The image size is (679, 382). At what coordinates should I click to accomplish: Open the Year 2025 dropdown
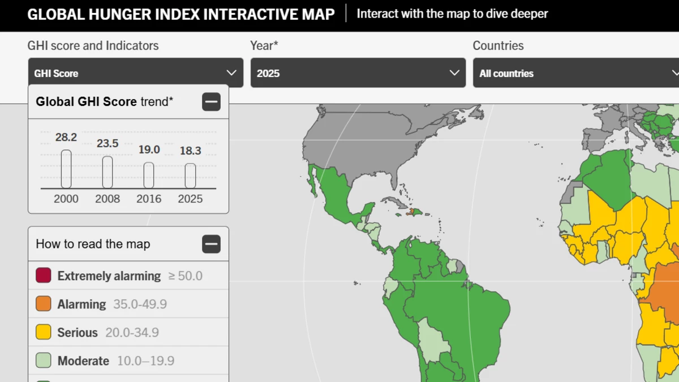tap(358, 73)
